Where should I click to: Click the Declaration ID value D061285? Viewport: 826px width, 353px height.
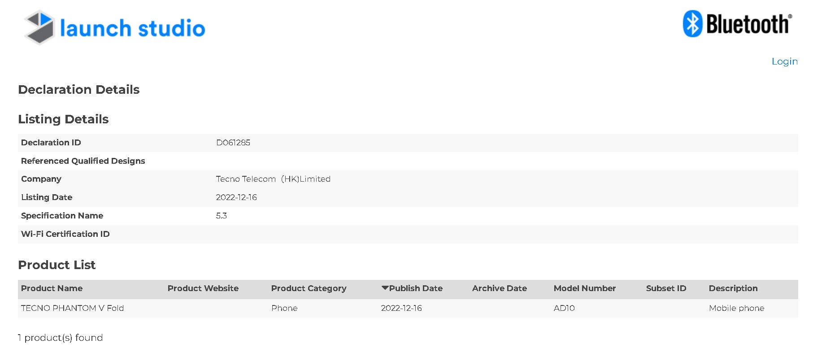pos(233,143)
